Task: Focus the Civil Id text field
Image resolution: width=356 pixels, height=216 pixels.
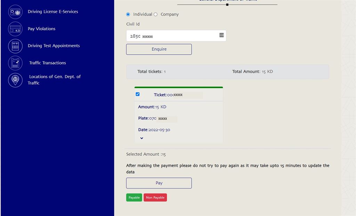Action: 172,36
